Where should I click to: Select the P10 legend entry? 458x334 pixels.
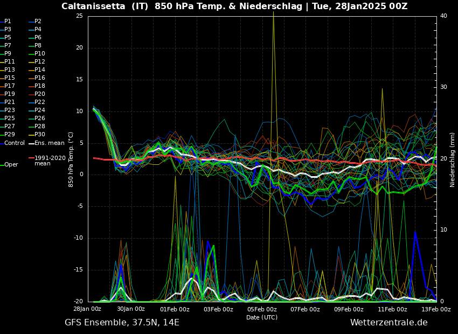point(40,53)
